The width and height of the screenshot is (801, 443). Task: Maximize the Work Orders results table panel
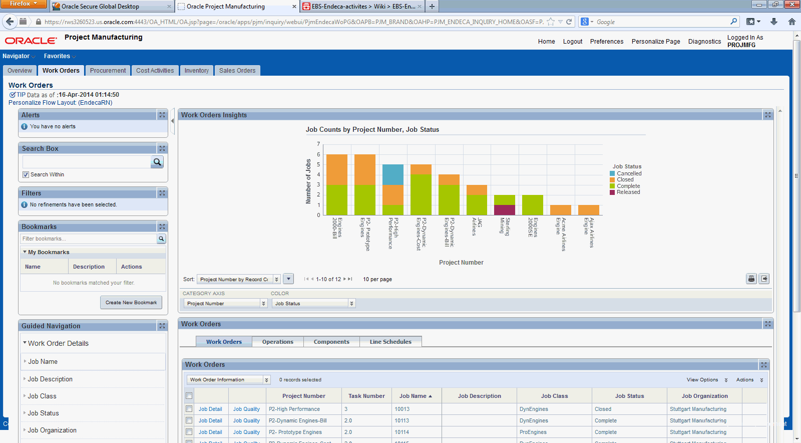click(764, 365)
